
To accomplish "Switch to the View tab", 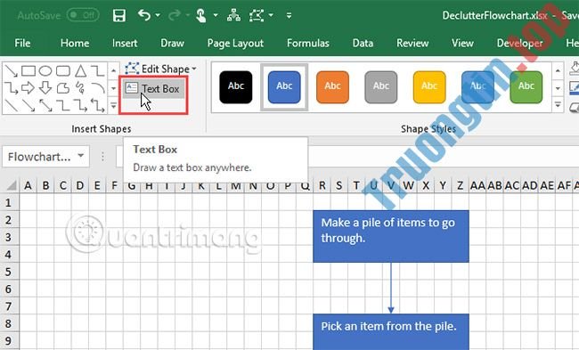I will (x=462, y=44).
